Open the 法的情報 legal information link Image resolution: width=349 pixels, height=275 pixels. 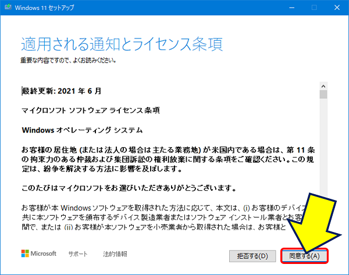(x=115, y=254)
